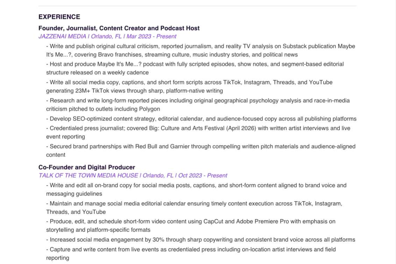Click the 'Capture and write content from live events' bullet
This screenshot has width=396, height=264.
pyautogui.click(x=191, y=253)
